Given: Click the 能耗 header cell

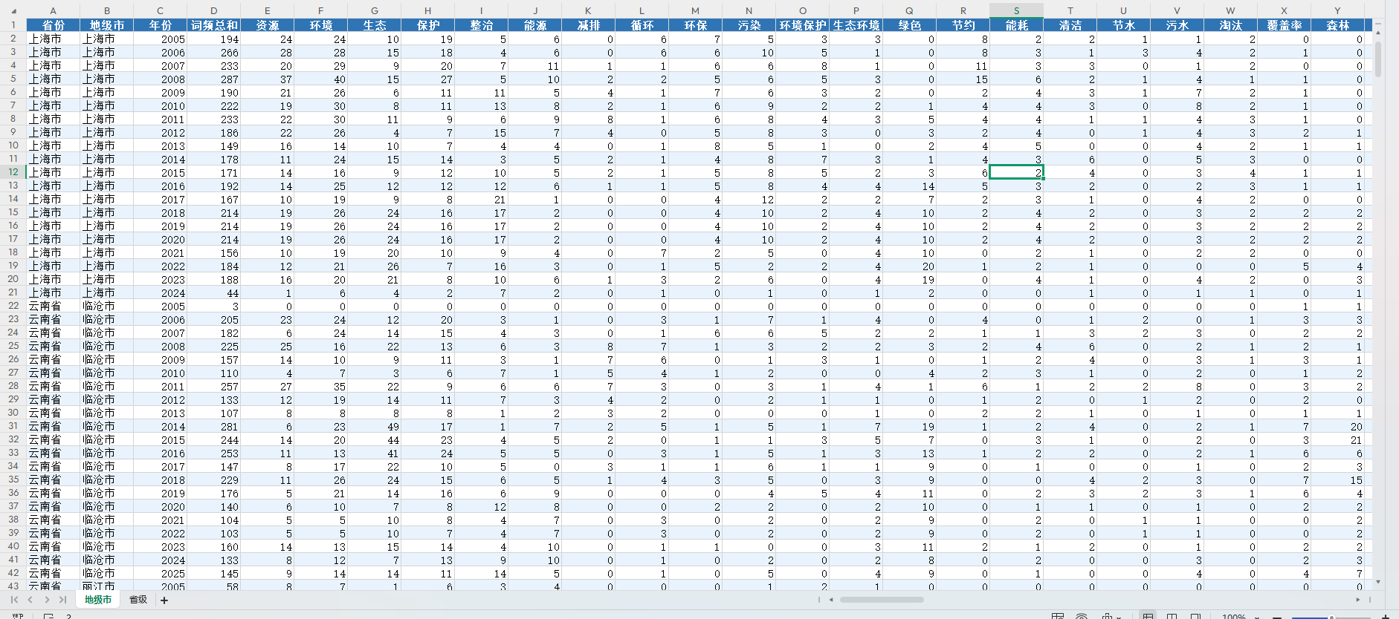Looking at the screenshot, I should point(1016,25).
